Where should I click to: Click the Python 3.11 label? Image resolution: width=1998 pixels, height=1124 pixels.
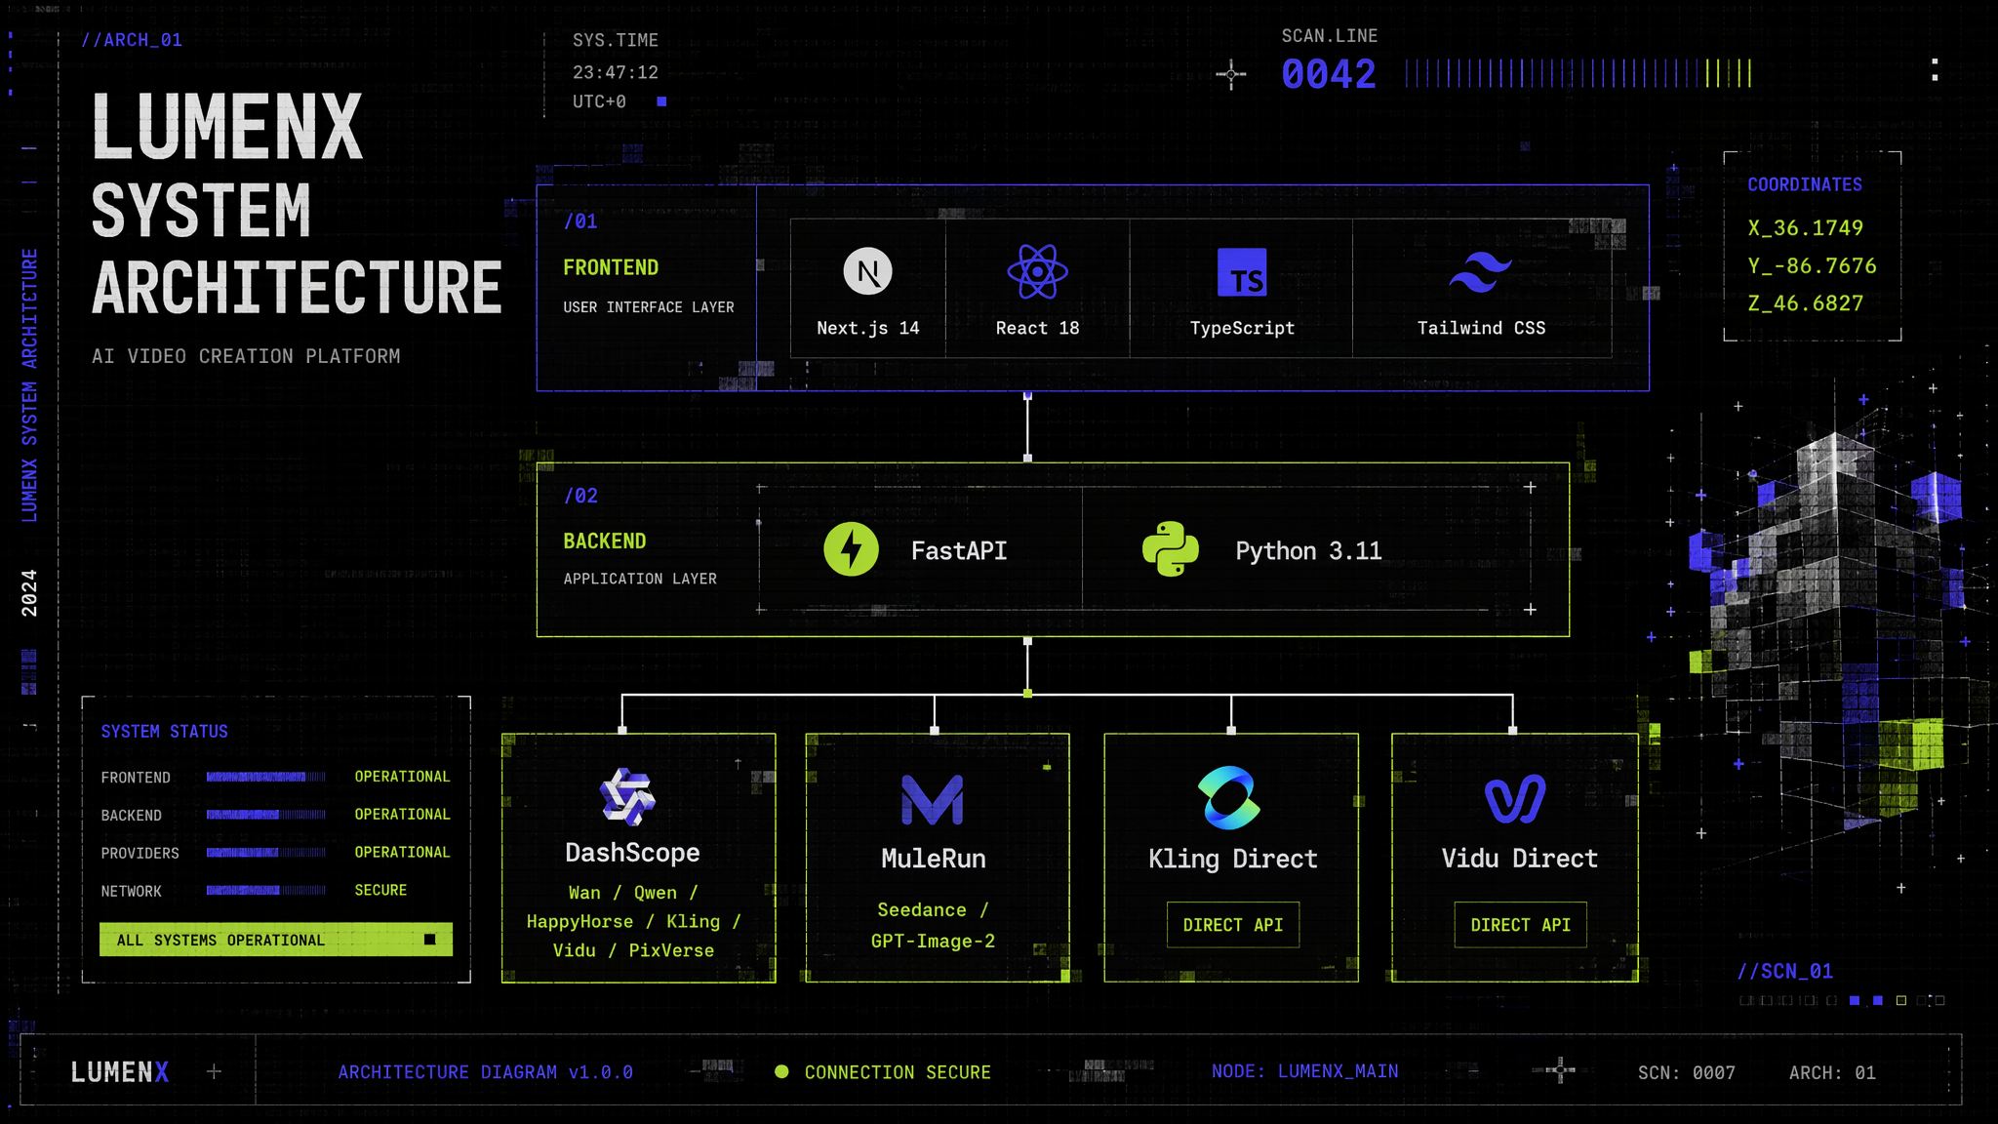[1308, 550]
